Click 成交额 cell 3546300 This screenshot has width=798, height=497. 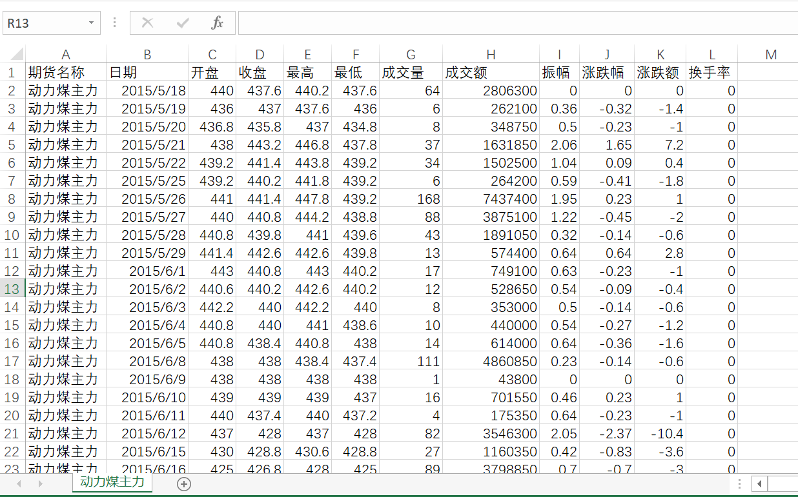click(491, 433)
